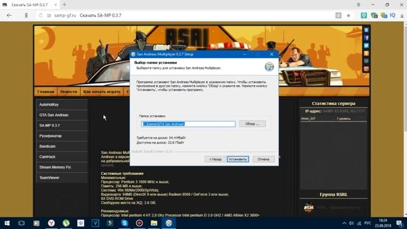Click the IQ extension icon

pyautogui.click(x=392, y=15)
